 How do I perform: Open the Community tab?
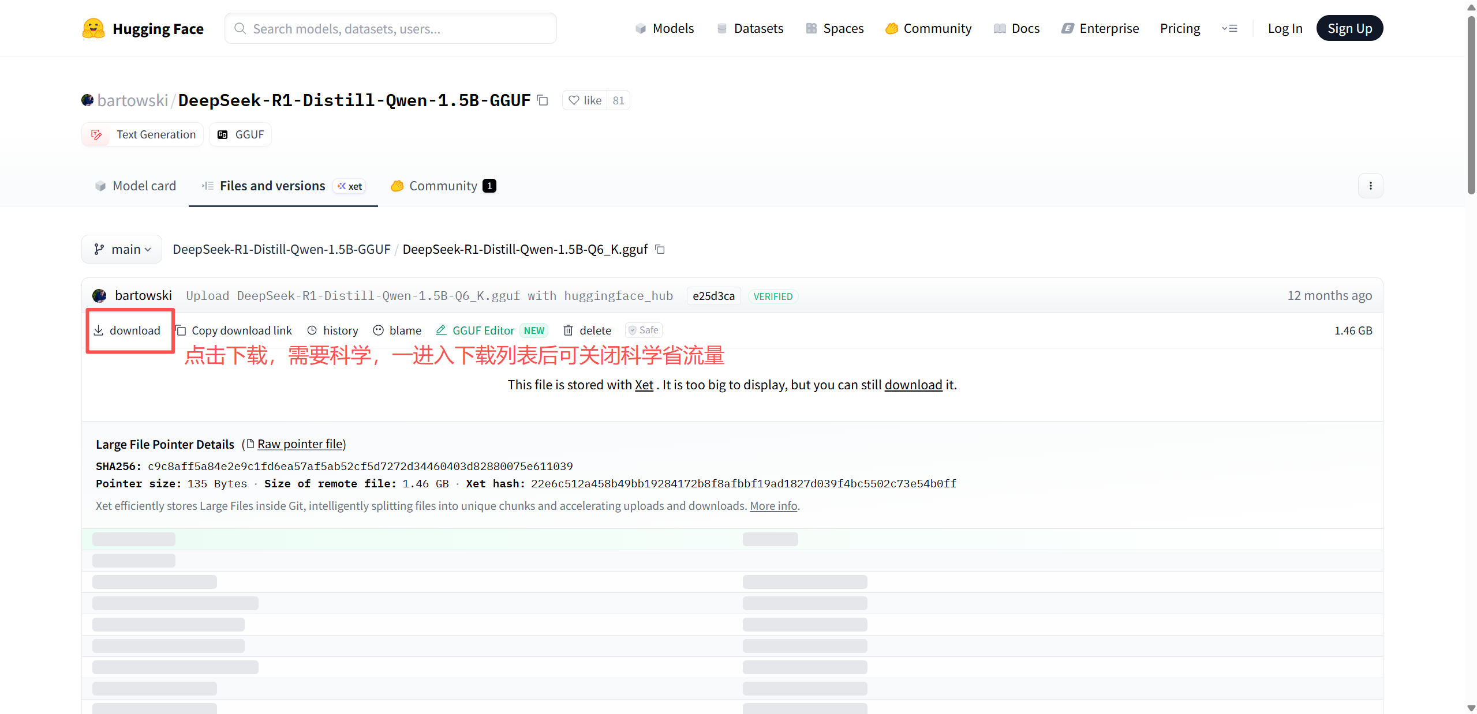point(443,186)
